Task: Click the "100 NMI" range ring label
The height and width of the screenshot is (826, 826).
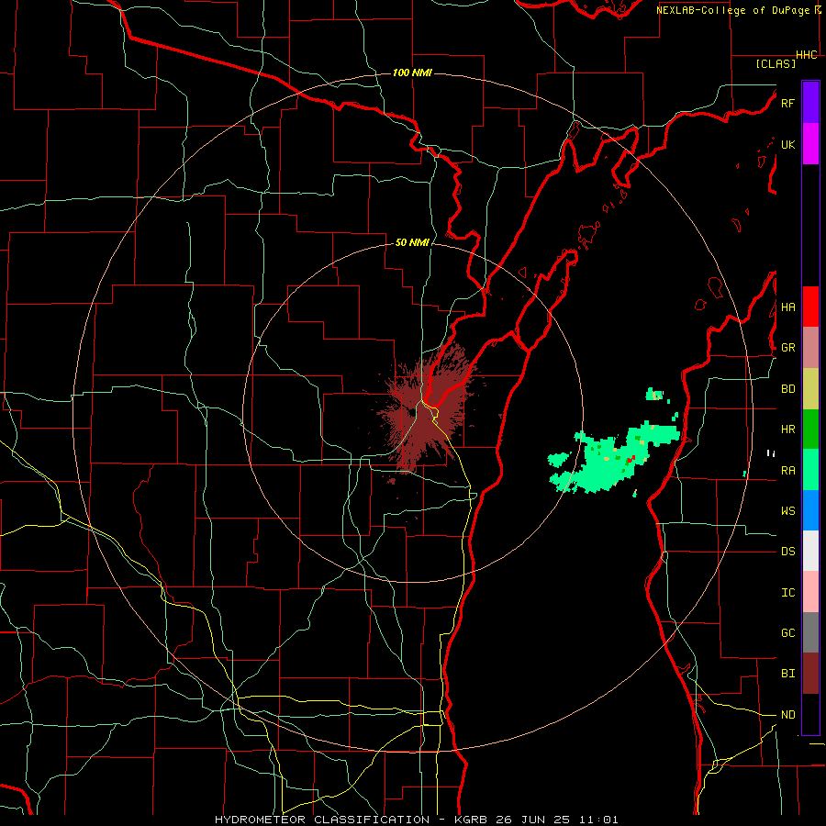Action: click(412, 73)
